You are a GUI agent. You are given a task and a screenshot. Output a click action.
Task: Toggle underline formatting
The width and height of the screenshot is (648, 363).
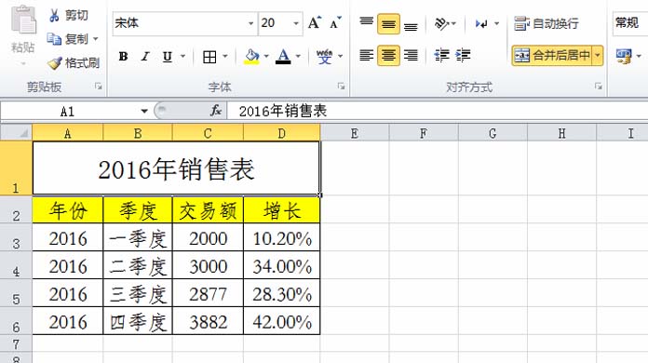(168, 56)
